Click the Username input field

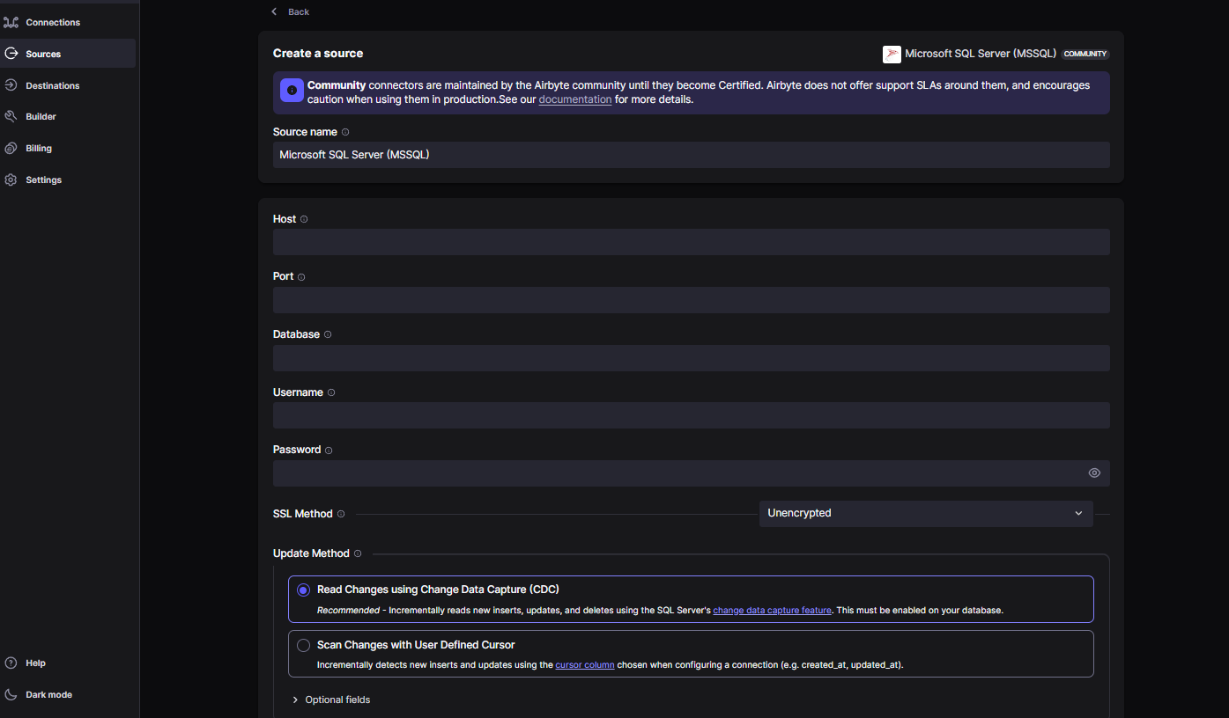692,415
